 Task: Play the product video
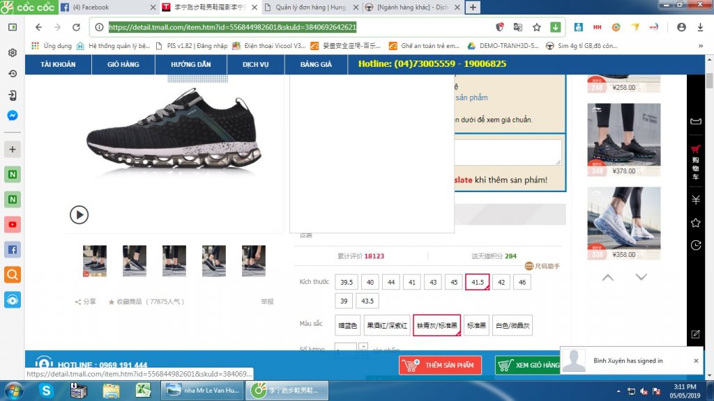click(x=79, y=214)
